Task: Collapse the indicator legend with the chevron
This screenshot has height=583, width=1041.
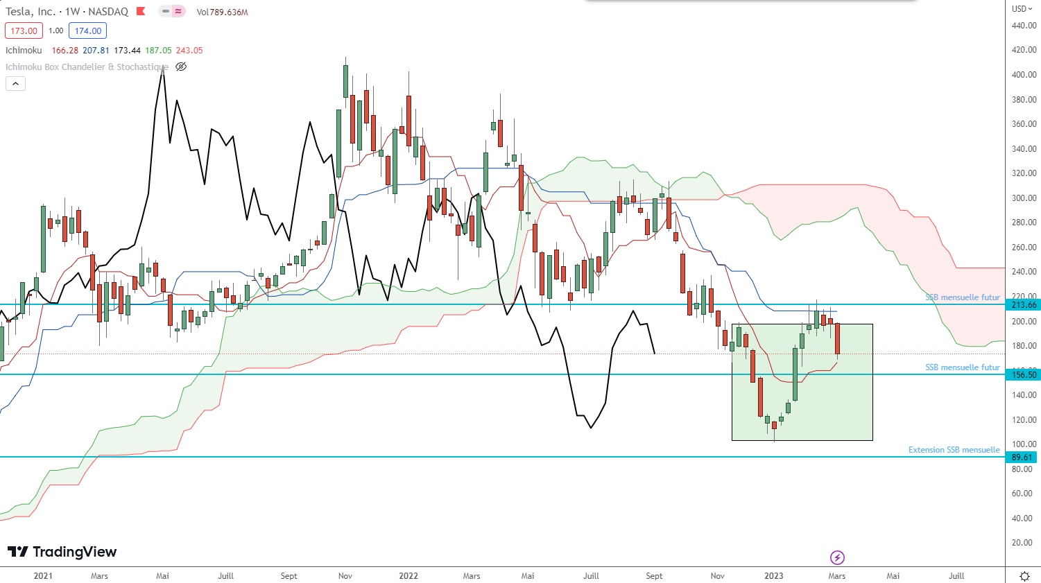Action: 15,84
